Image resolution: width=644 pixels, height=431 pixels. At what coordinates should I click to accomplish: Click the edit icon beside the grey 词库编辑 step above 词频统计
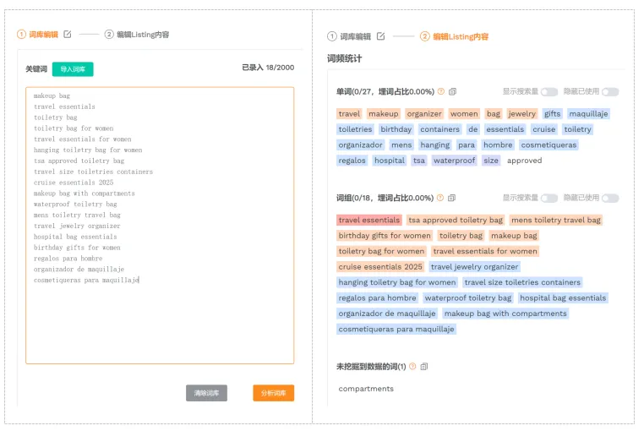(x=380, y=36)
